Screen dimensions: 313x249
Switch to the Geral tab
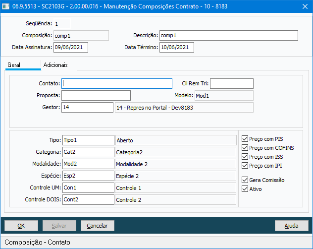(x=23, y=65)
